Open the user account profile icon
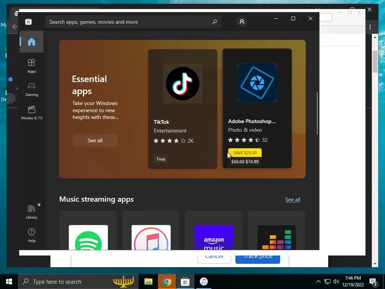This screenshot has height=289, width=385. (x=242, y=21)
